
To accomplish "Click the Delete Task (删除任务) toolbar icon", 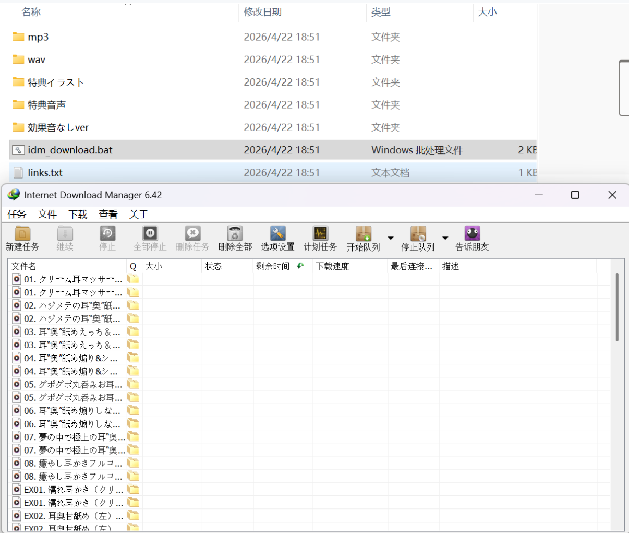I will coord(192,239).
